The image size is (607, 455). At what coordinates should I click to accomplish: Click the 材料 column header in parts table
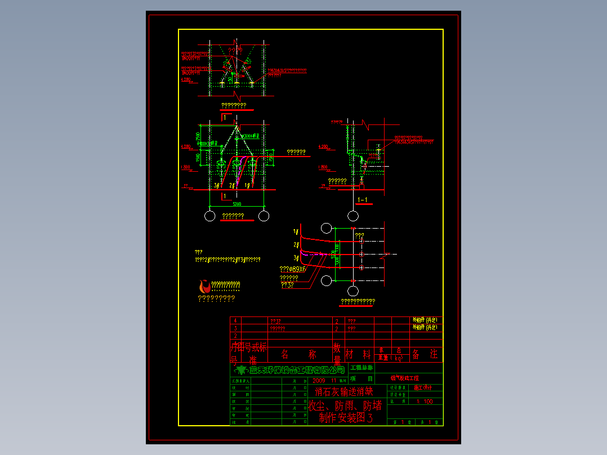pos(358,354)
